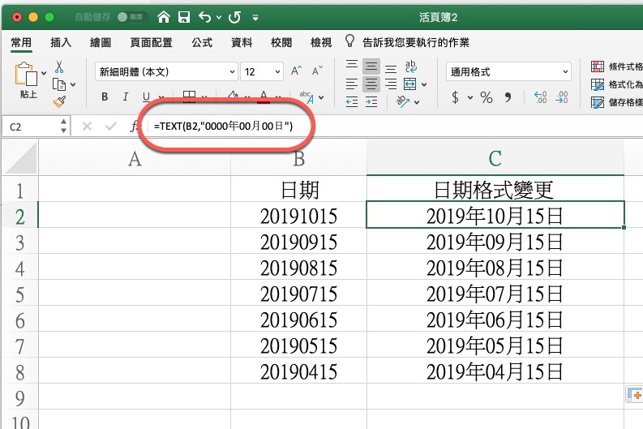The height and width of the screenshot is (429, 643).
Task: Apply comma style
Action: (508, 97)
